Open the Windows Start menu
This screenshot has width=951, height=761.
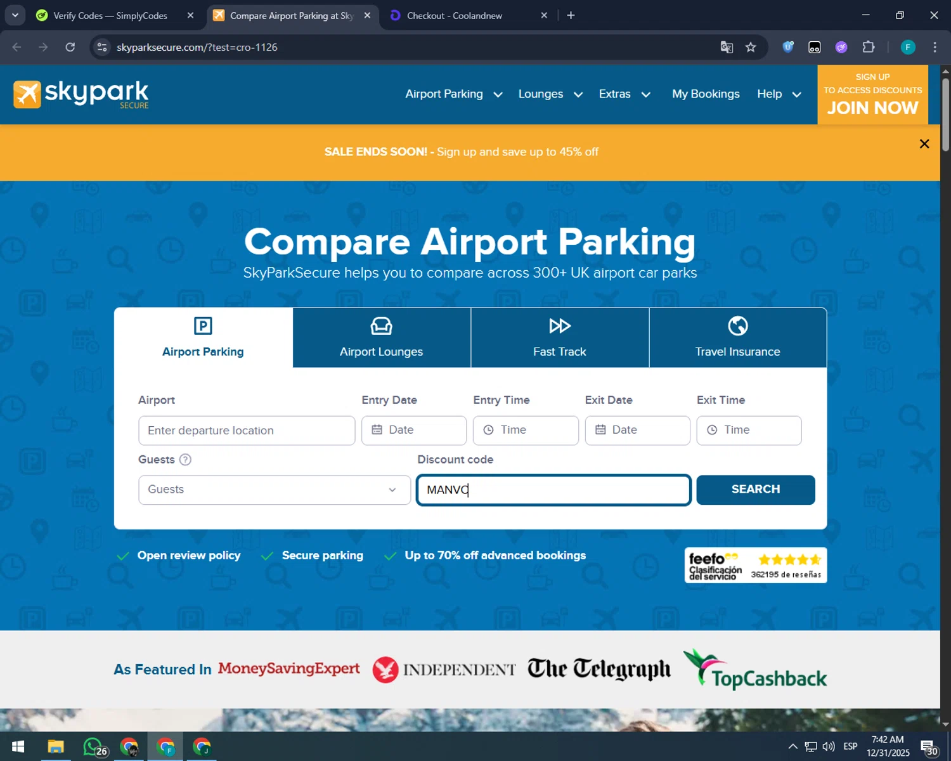coord(18,746)
